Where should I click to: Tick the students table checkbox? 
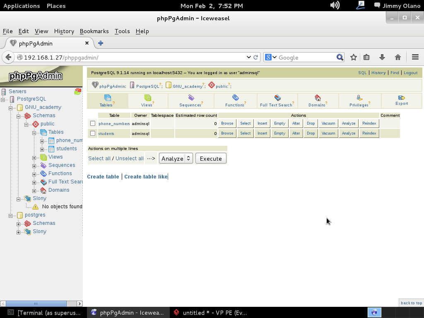(93, 133)
